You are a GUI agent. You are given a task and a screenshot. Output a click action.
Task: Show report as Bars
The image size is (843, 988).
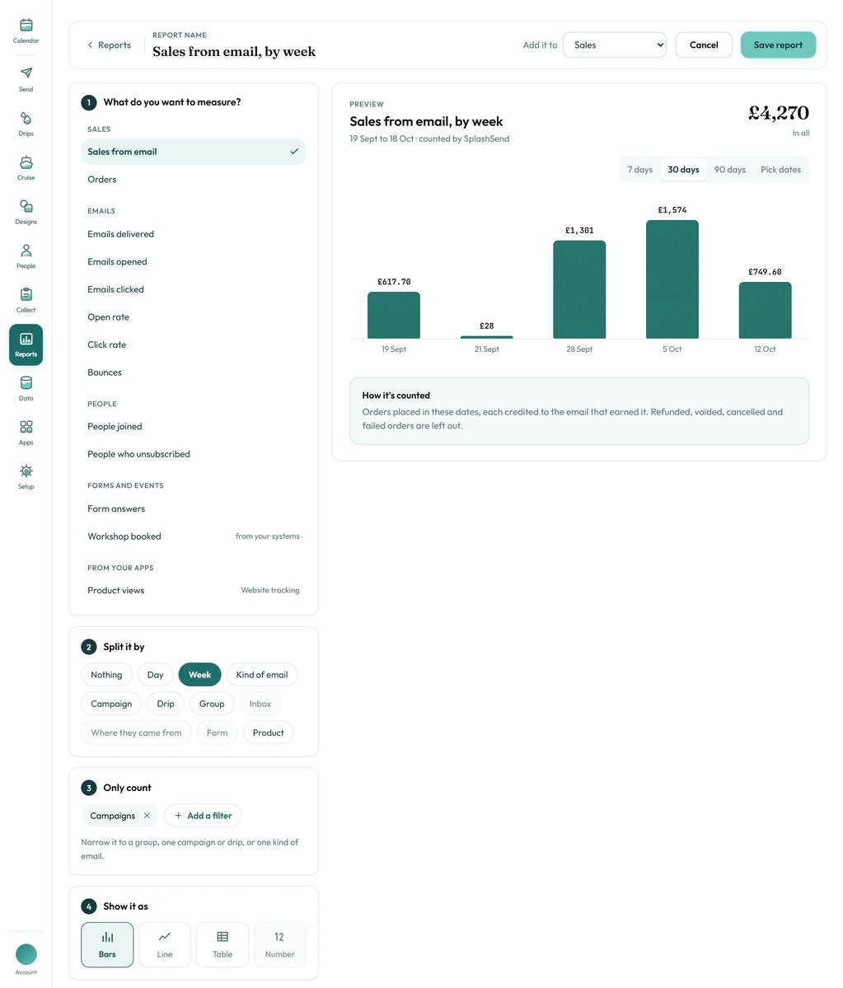pyautogui.click(x=107, y=944)
